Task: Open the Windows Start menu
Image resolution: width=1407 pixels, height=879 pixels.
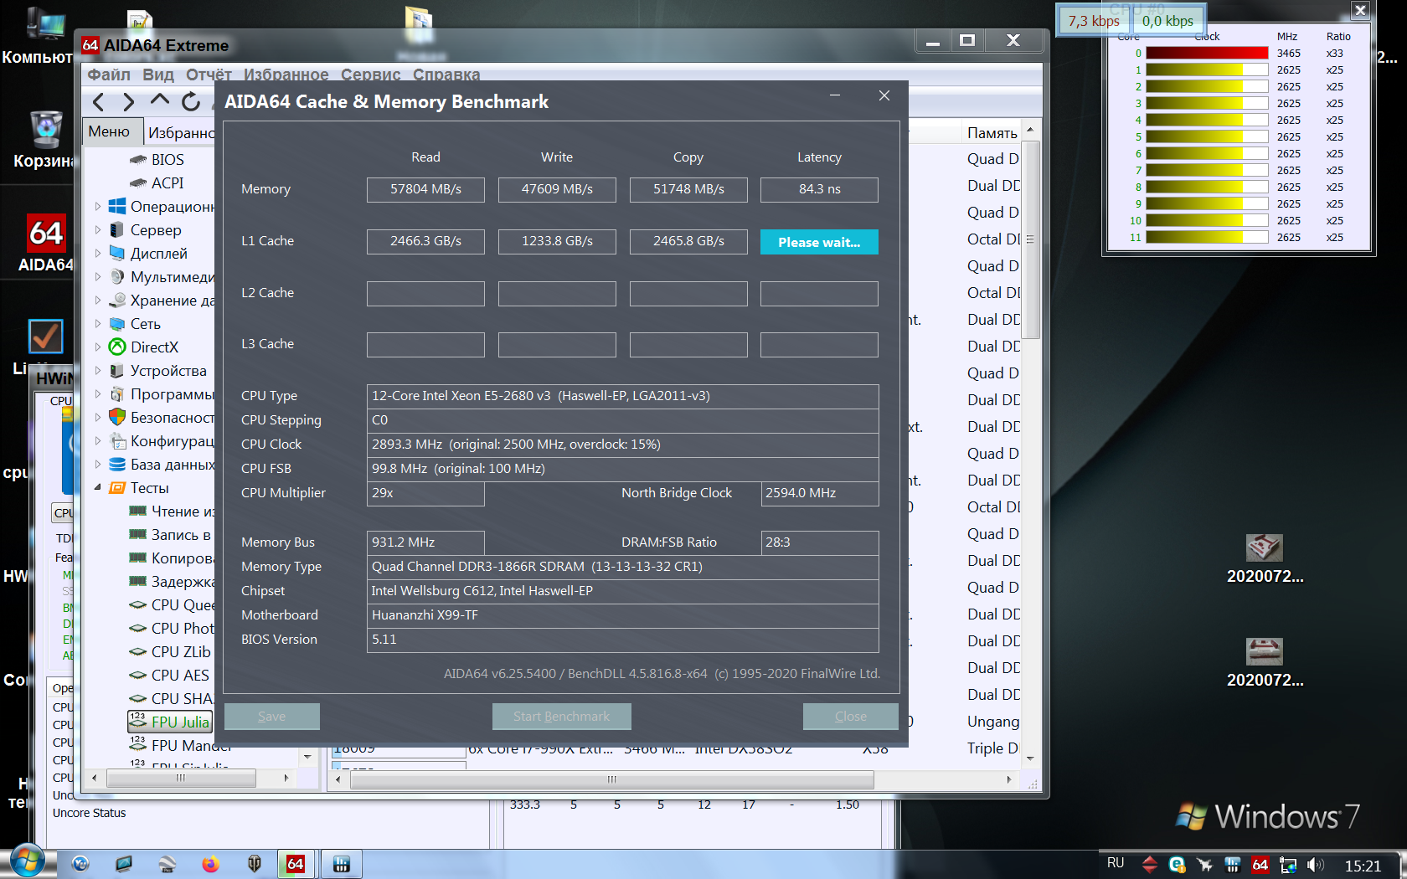Action: pos(27,861)
